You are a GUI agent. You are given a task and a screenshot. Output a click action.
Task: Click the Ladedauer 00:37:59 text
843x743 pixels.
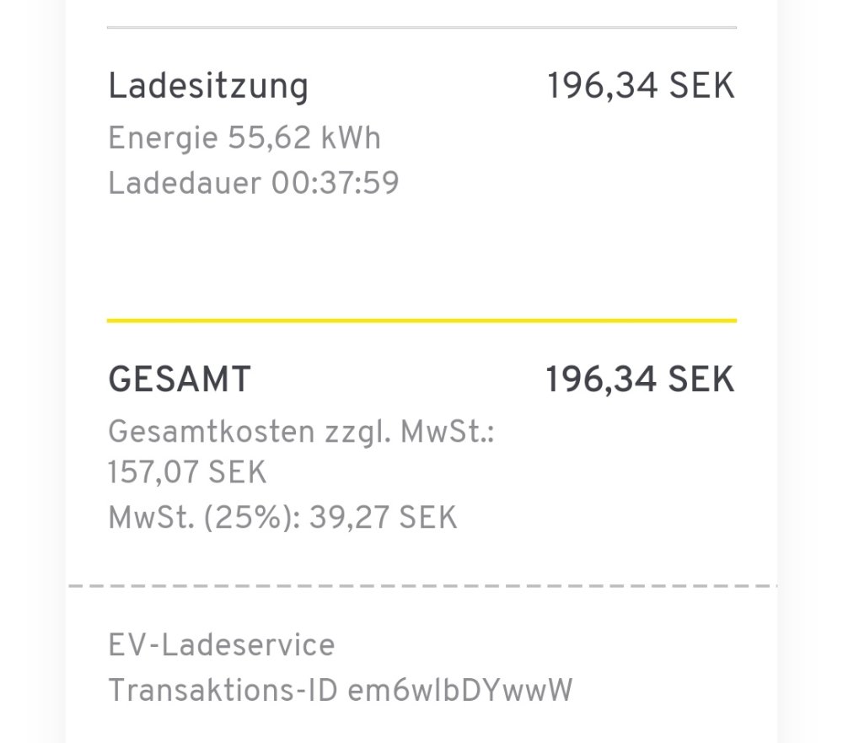tap(254, 183)
